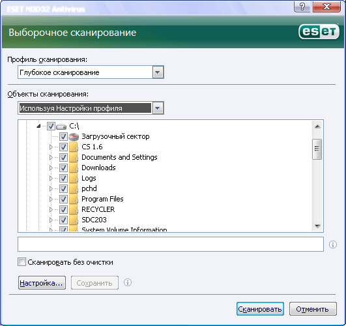Uncheck the CS 1.6 checkbox
Image resolution: width=346 pixels, height=326 pixels.
pyautogui.click(x=63, y=147)
